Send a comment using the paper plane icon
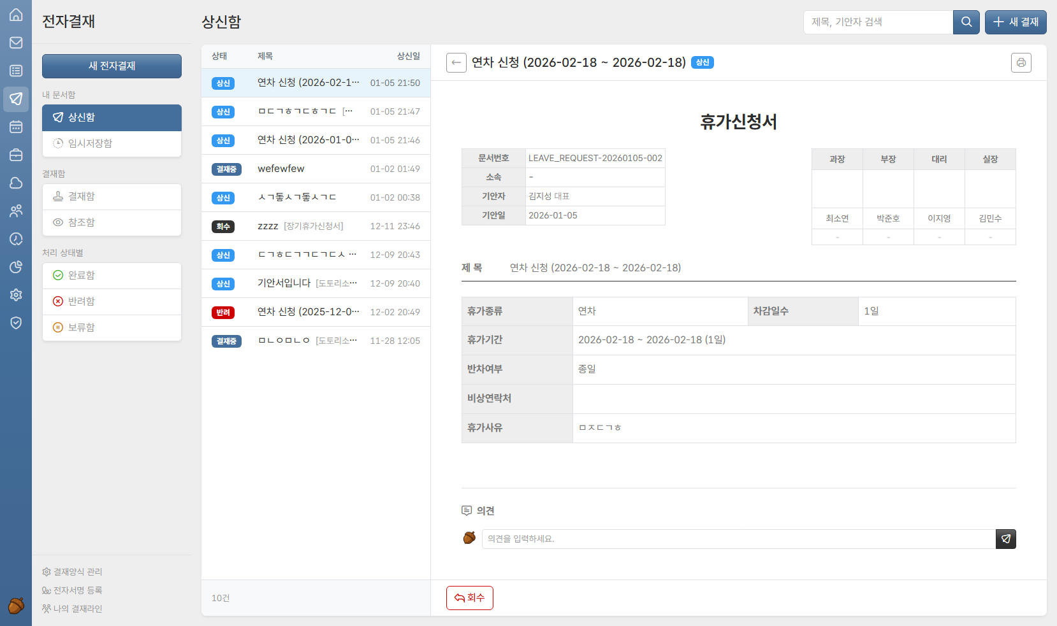The height and width of the screenshot is (626, 1057). (x=1006, y=539)
